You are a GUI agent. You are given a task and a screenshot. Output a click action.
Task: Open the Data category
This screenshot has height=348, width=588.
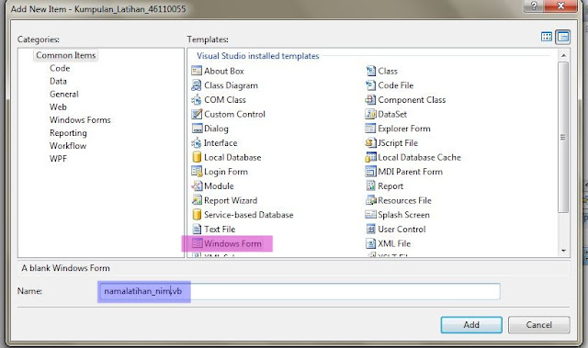click(58, 82)
